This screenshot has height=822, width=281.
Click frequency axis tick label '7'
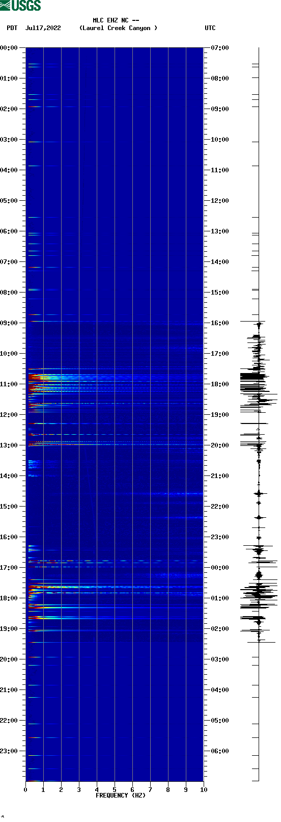click(150, 790)
